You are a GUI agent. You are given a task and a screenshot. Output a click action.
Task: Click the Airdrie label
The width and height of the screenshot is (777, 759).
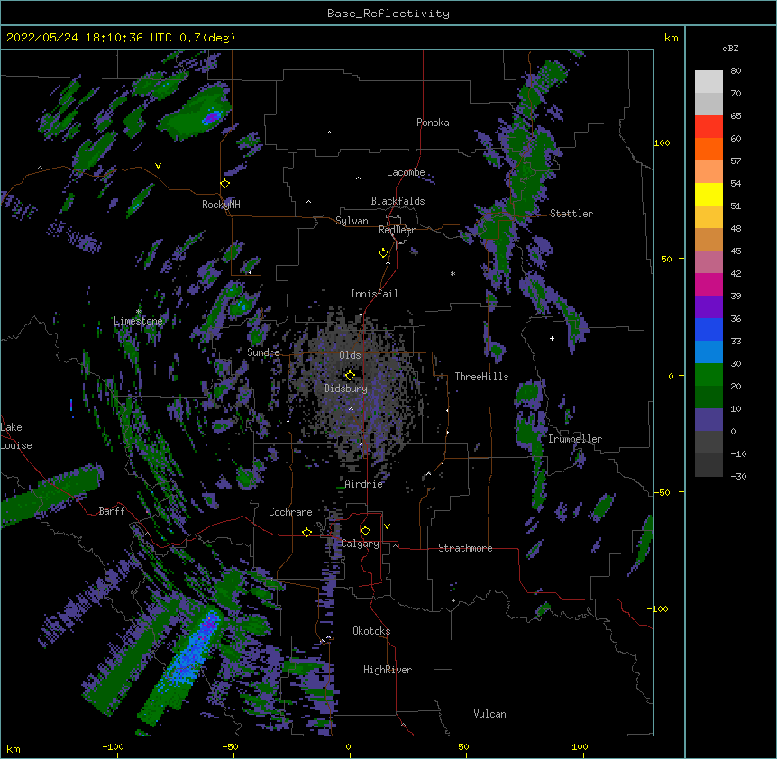point(364,484)
